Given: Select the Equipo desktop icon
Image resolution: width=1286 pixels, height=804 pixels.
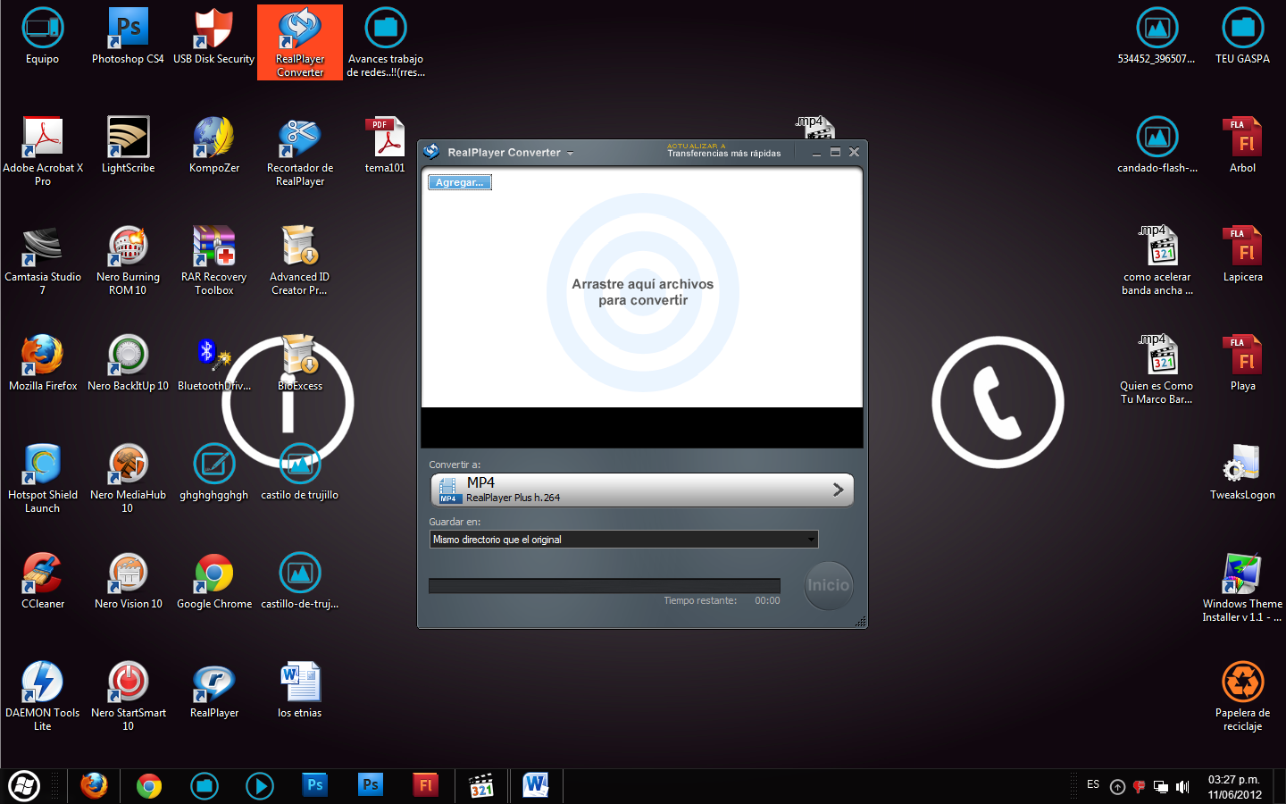Looking at the screenshot, I should (x=43, y=38).
